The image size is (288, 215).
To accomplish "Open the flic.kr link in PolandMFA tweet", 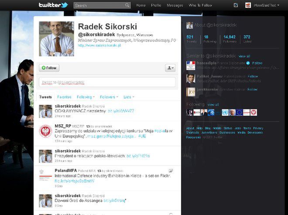I will click(74, 181).
